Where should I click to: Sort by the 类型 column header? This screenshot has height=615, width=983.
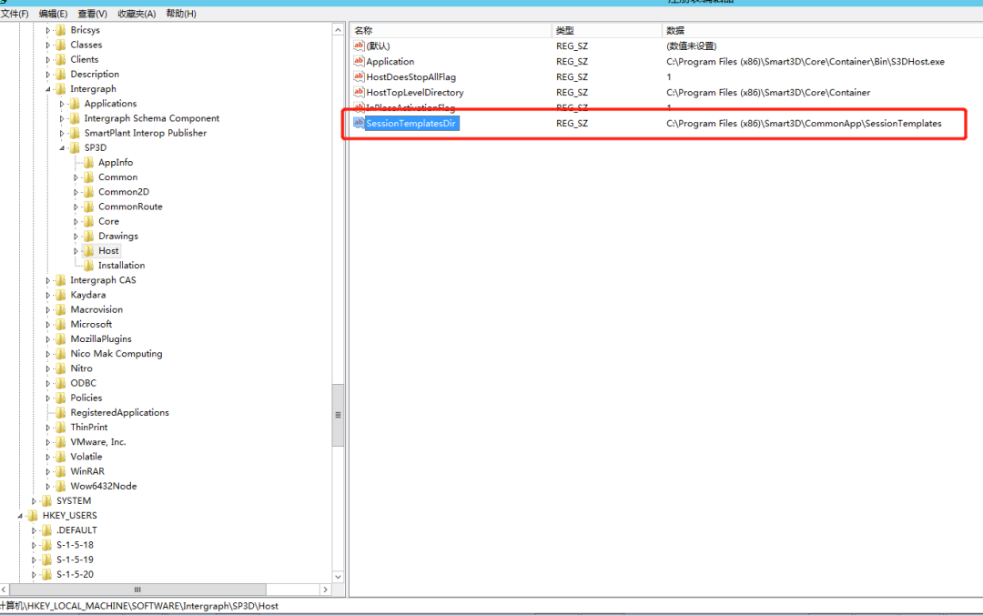pyautogui.click(x=606, y=30)
